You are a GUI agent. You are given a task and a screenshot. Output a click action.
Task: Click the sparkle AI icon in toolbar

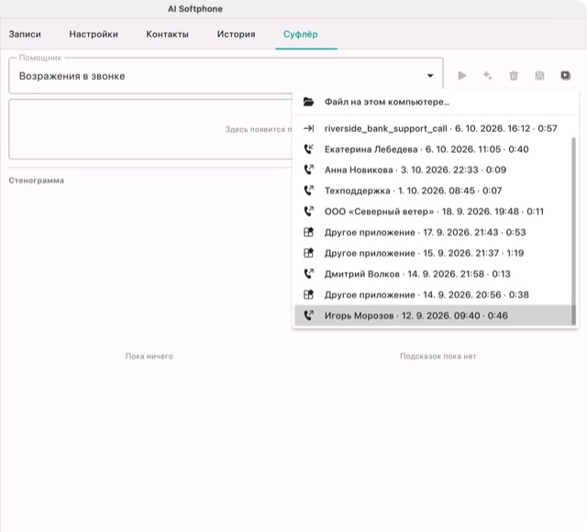point(487,75)
